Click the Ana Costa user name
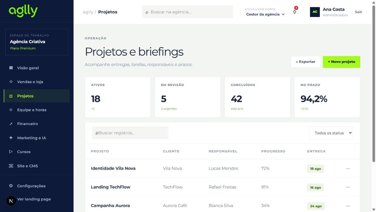Image resolution: width=376 pixels, height=212 pixels. tap(333, 9)
